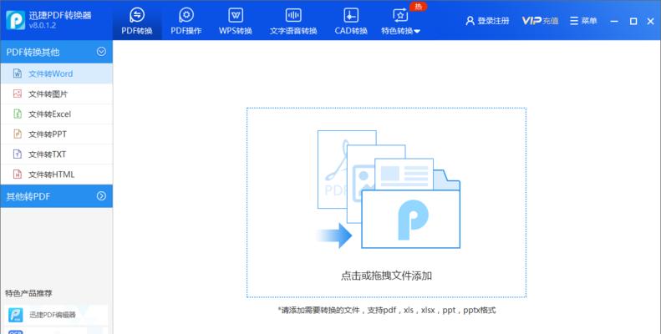Maximize the converter window
Image resolution: width=661 pixels, height=334 pixels.
[x=633, y=21]
